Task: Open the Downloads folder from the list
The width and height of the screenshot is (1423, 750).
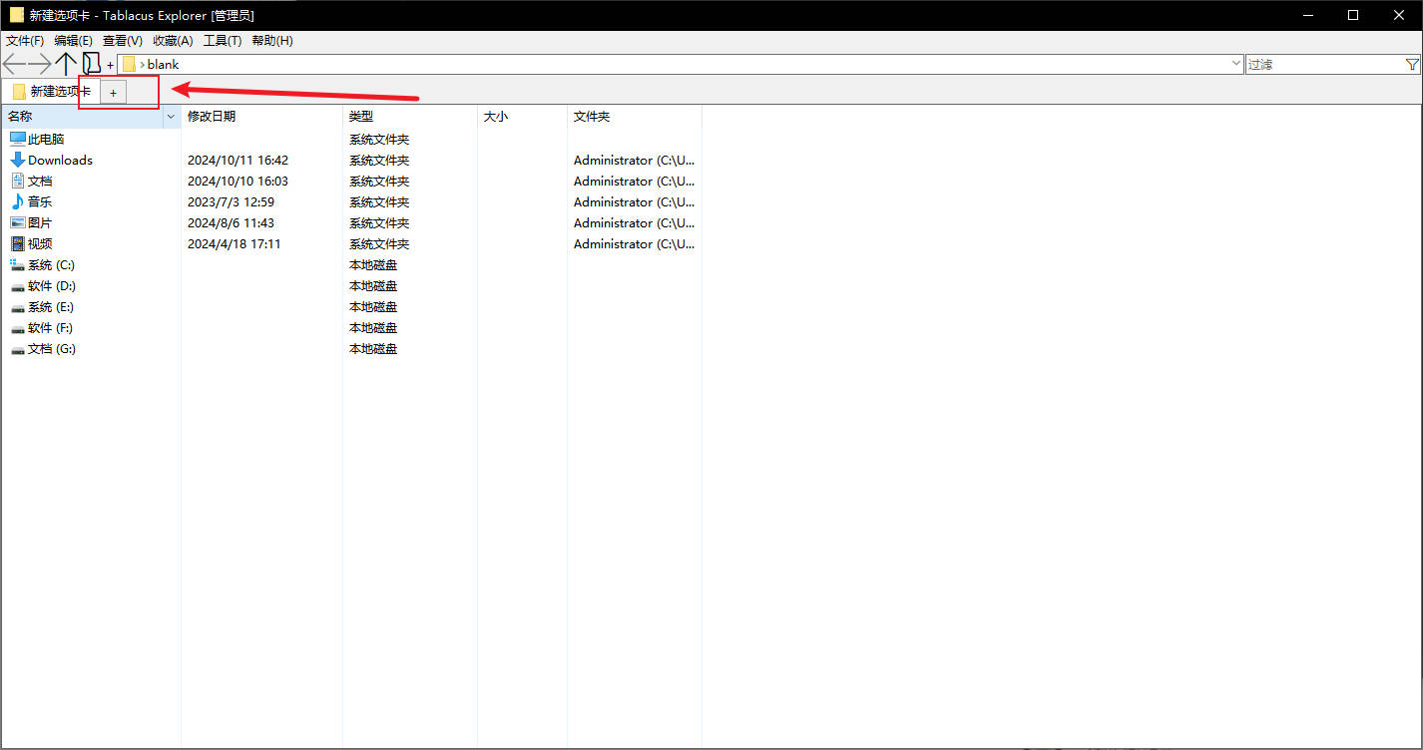Action: pos(59,160)
